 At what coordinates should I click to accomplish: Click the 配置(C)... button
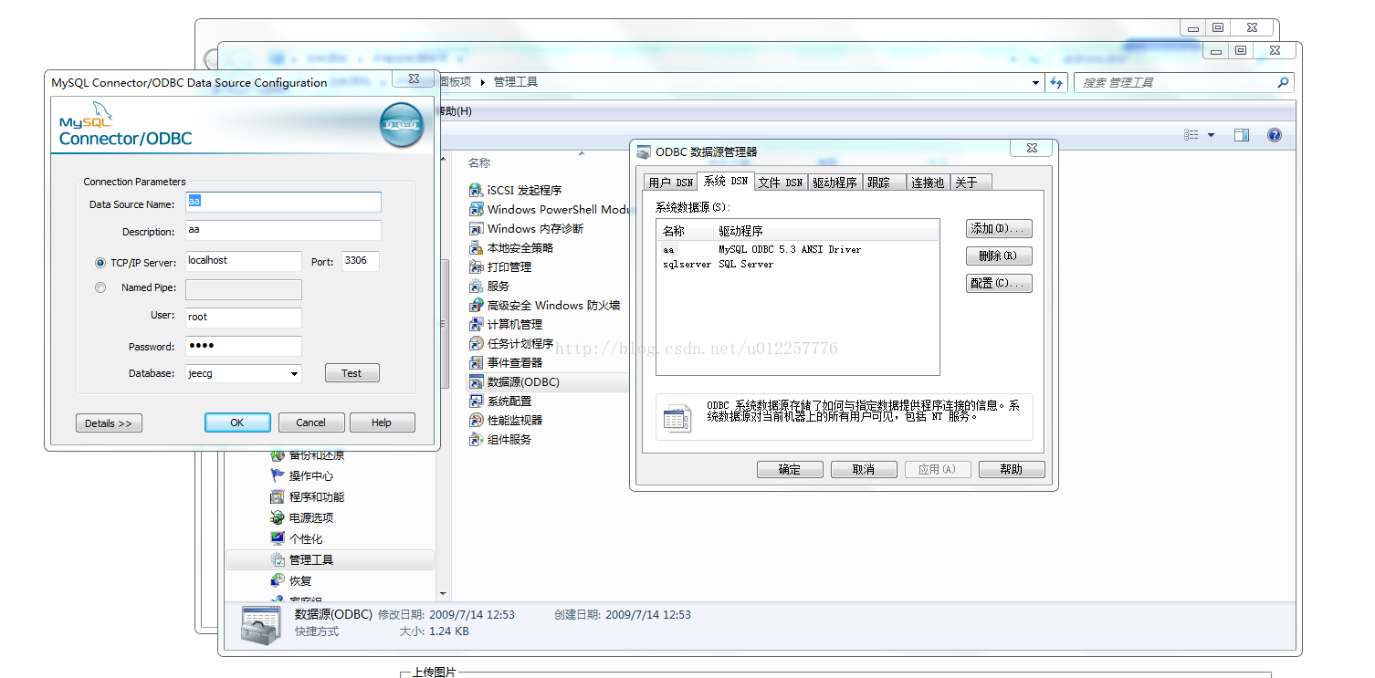click(999, 284)
